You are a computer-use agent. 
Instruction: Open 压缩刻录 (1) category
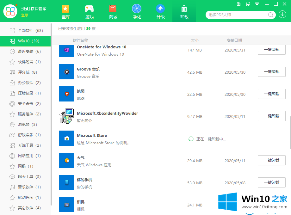point(25,93)
